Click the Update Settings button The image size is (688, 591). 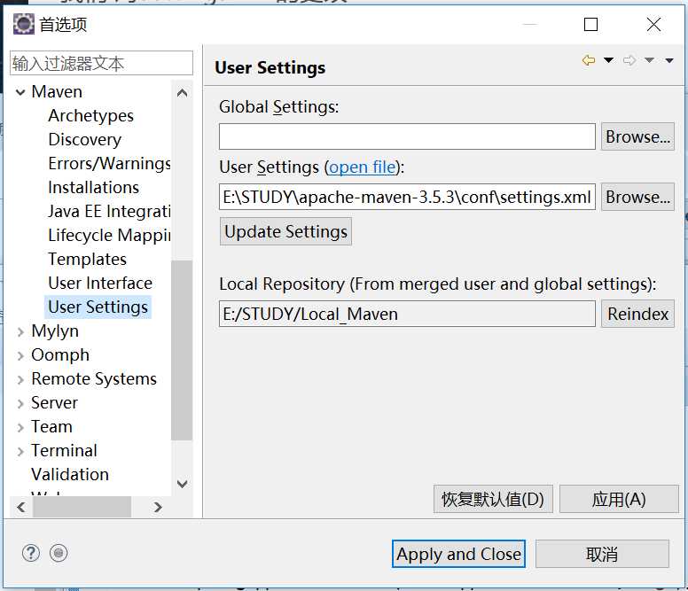click(285, 231)
